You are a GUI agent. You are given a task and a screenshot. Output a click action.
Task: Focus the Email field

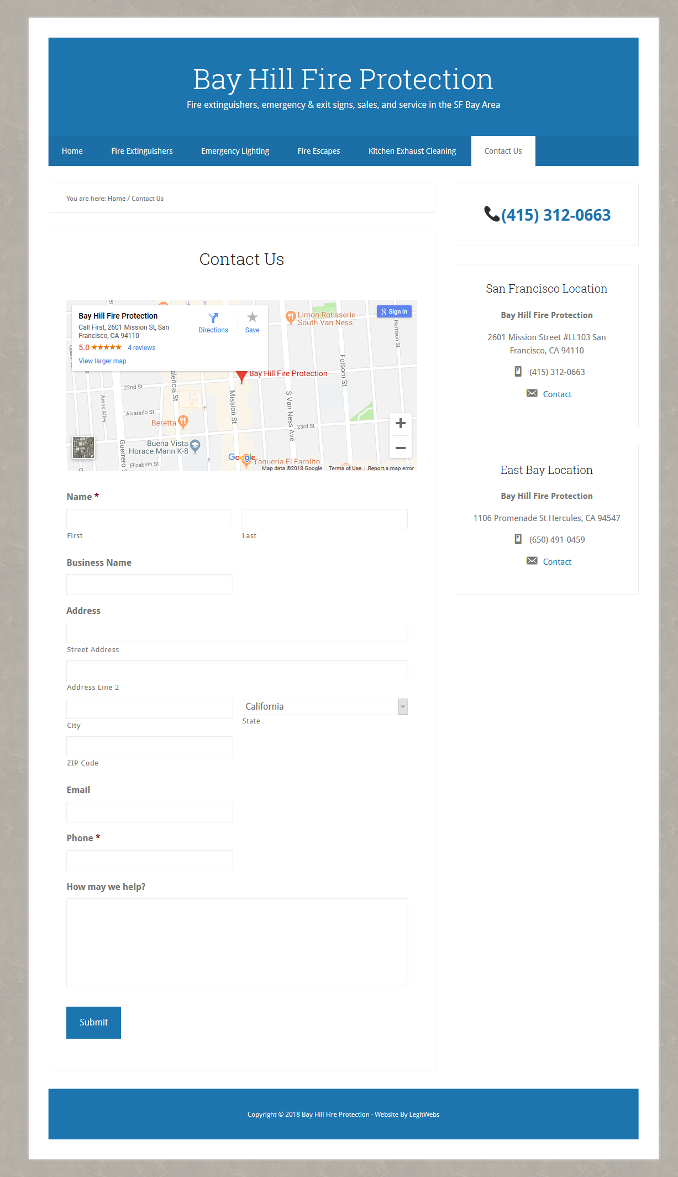click(149, 812)
